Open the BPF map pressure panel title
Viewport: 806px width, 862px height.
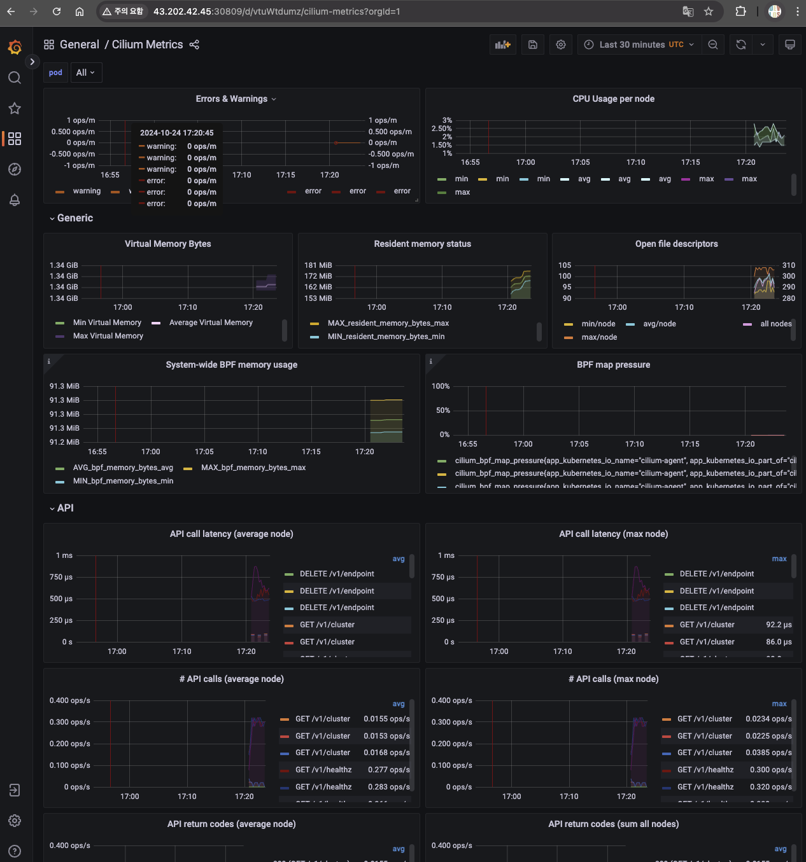point(614,365)
